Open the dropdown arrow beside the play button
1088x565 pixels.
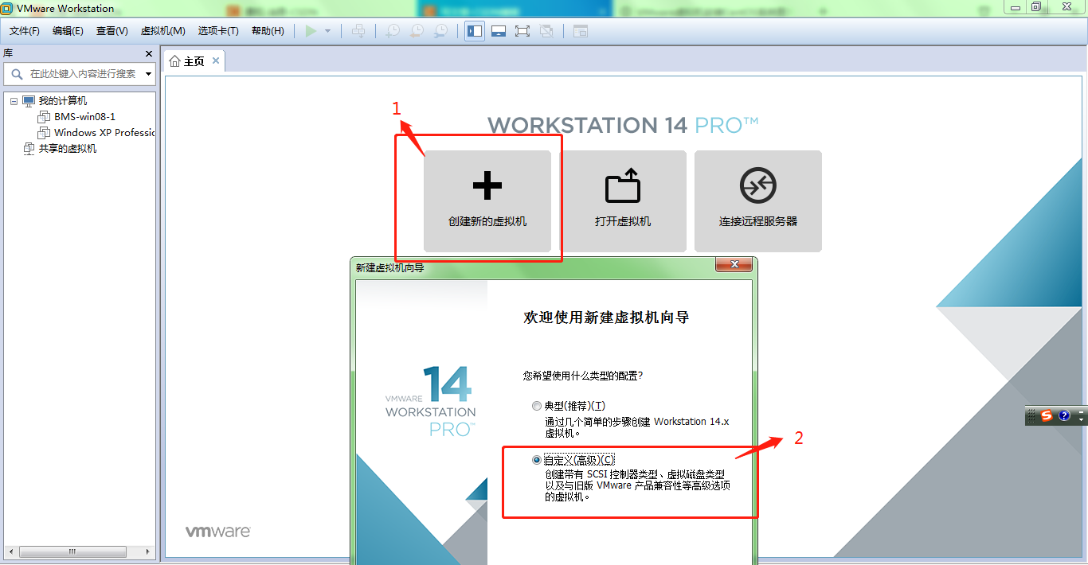[x=327, y=31]
